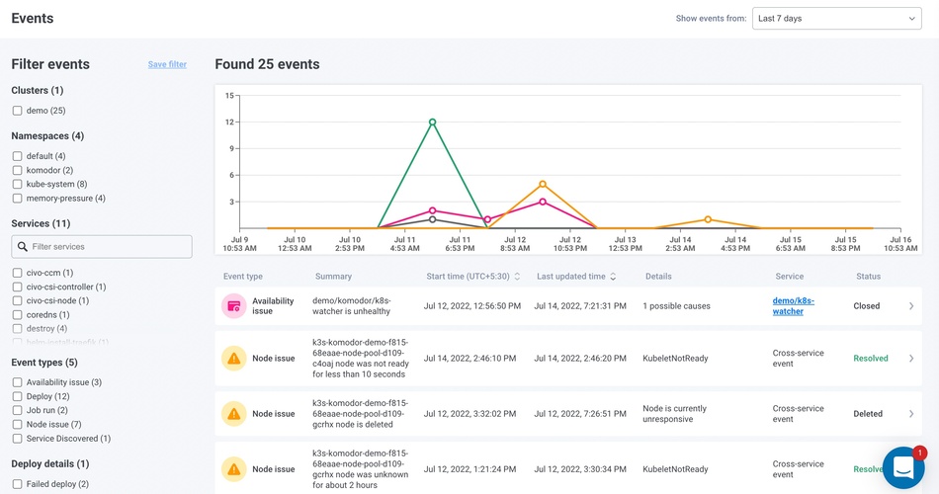Enable the coredns (1) service filter
The width and height of the screenshot is (939, 494).
click(18, 315)
